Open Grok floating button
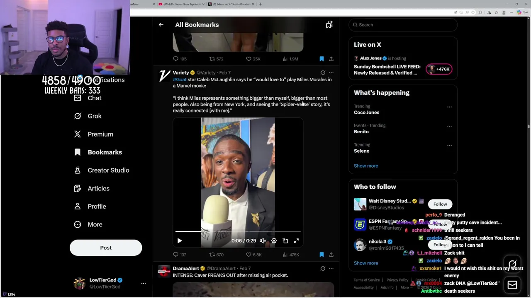This screenshot has width=531, height=298. click(512, 264)
